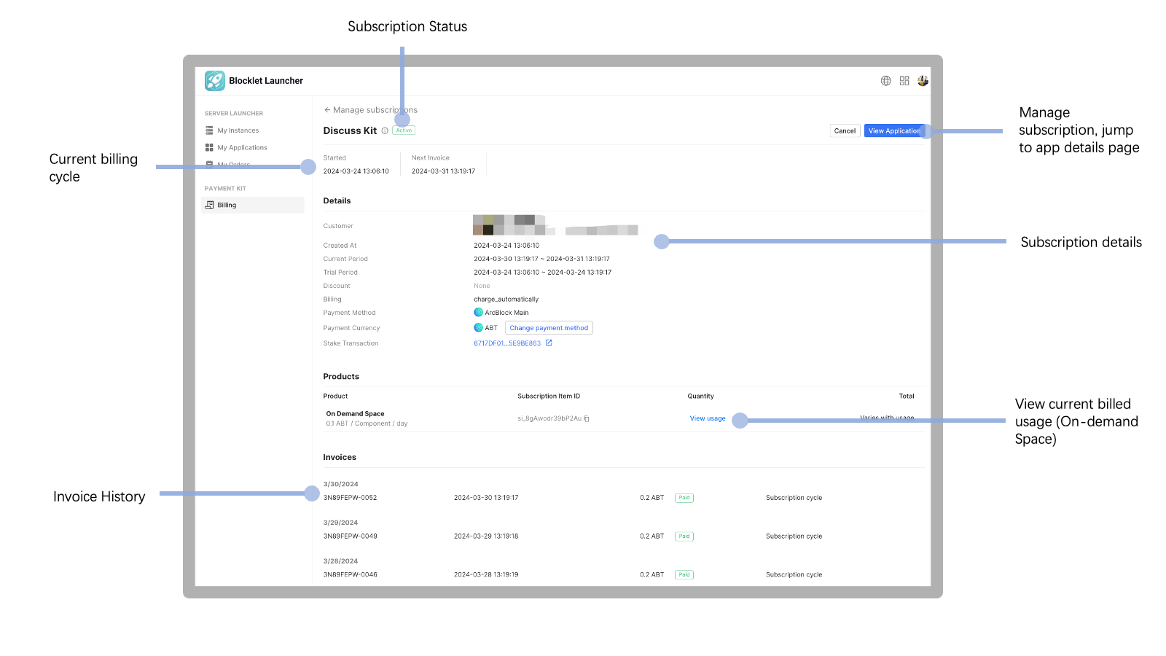The width and height of the screenshot is (1166, 656).
Task: Click the back arrow to Manage subscriptions
Action: pyautogui.click(x=327, y=110)
